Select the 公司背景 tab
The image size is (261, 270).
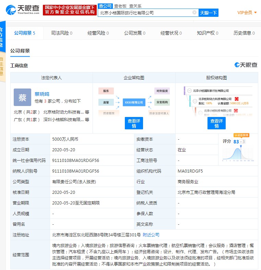tap(24, 33)
